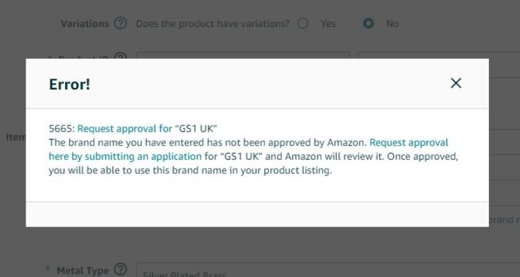Viewport: 520px width, 277px height.
Task: Click the "Error!" dialog heading
Action: [x=69, y=84]
